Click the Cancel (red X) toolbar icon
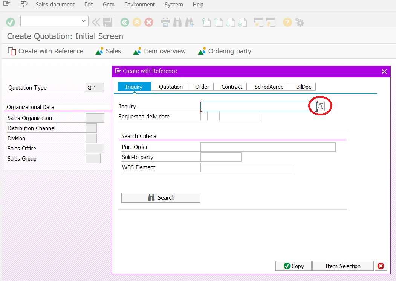The image size is (396, 281). pyautogui.click(x=149, y=22)
